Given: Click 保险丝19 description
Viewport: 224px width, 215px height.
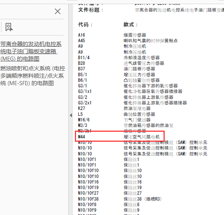Looking at the screenshot, I should (132, 187).
